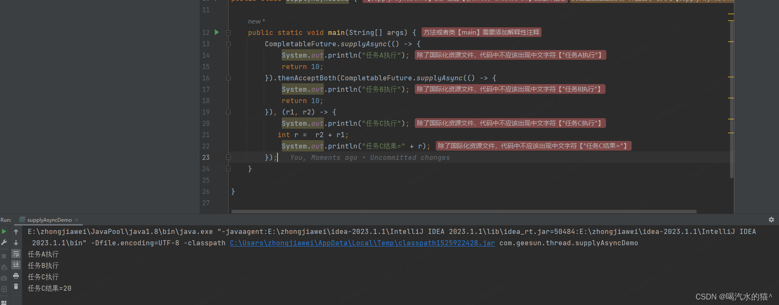The height and width of the screenshot is (305, 779).
Task: Click the attach debugger icon in Run toolbar
Action: tap(4, 267)
